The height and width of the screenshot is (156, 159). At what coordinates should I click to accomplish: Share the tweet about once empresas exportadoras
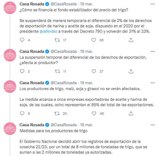(131, 113)
